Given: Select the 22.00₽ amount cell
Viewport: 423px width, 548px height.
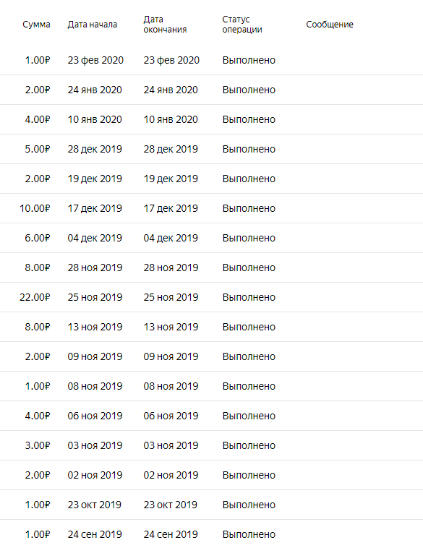Looking at the screenshot, I should coord(35,297).
